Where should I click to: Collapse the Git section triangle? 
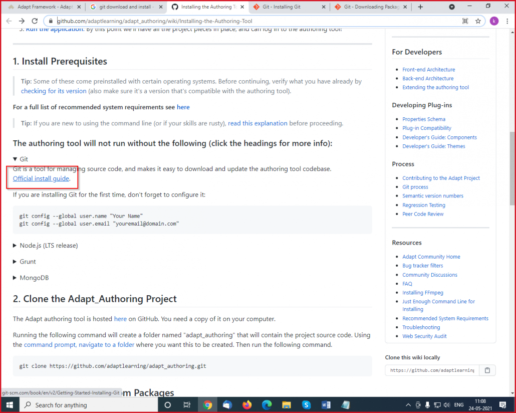pos(16,159)
